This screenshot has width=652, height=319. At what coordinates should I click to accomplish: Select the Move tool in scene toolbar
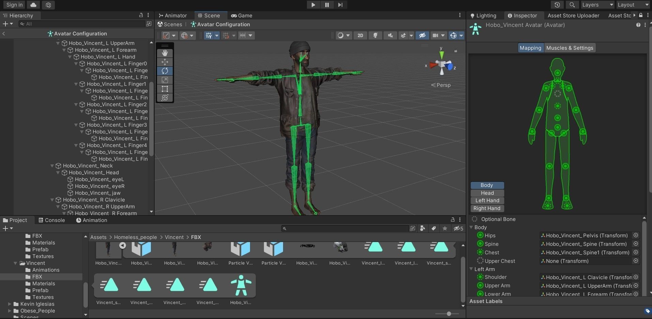[165, 62]
